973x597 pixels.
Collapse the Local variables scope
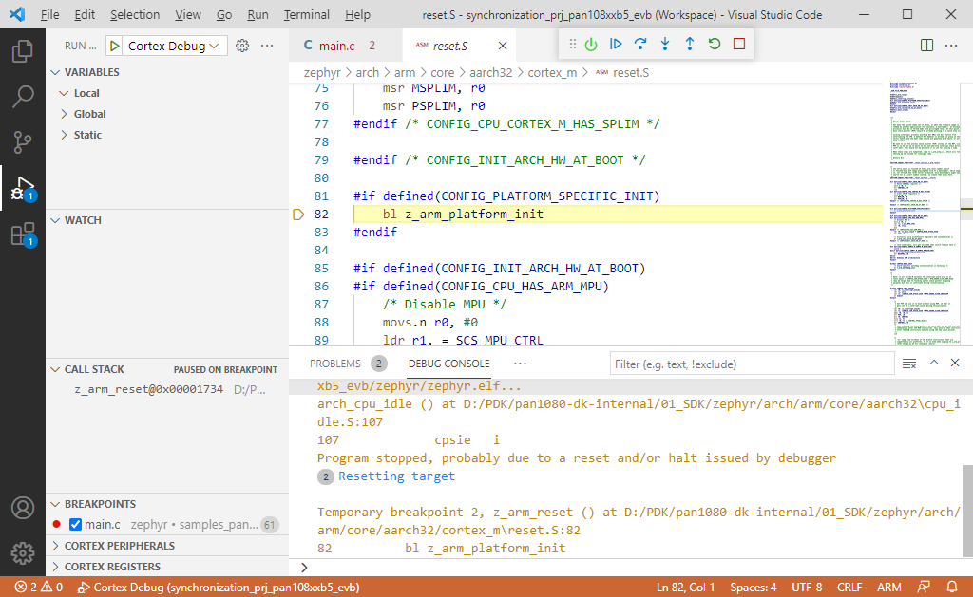coord(80,93)
